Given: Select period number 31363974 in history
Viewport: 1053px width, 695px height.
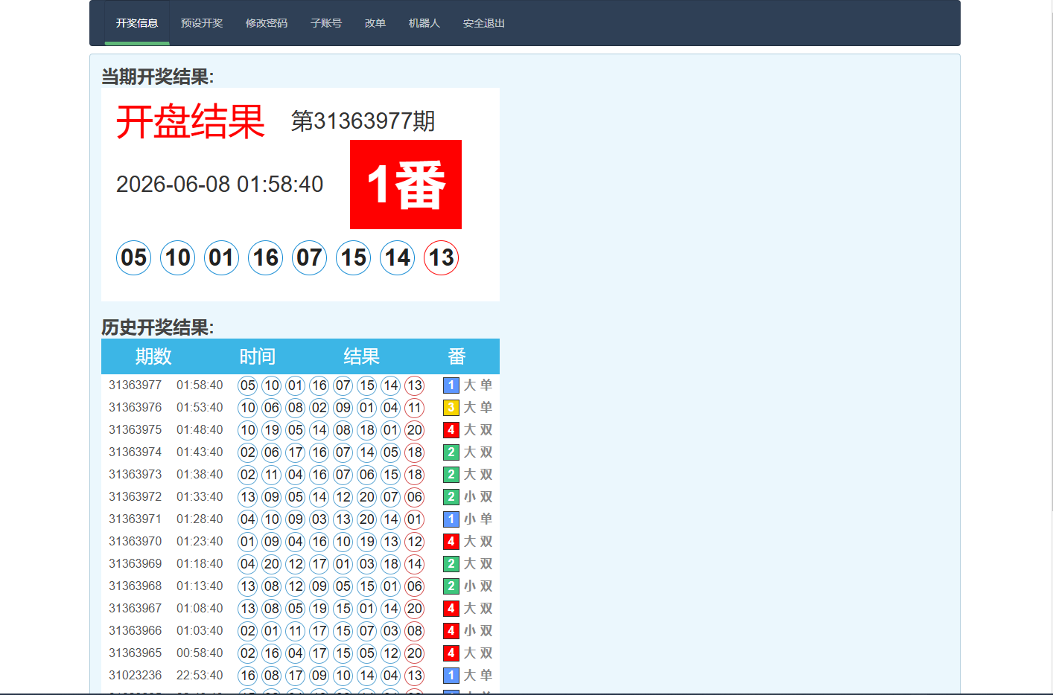Looking at the screenshot, I should coord(136,452).
